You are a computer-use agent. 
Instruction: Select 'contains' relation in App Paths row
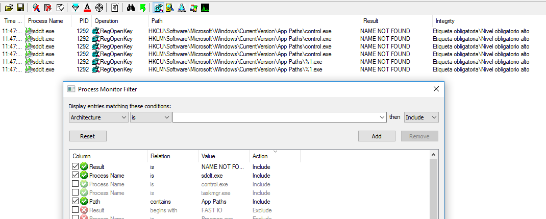tap(161, 202)
